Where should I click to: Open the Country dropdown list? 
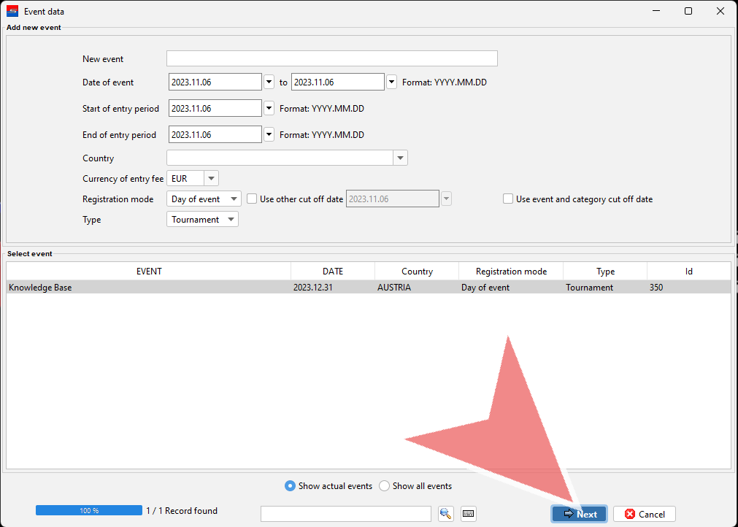pos(400,158)
